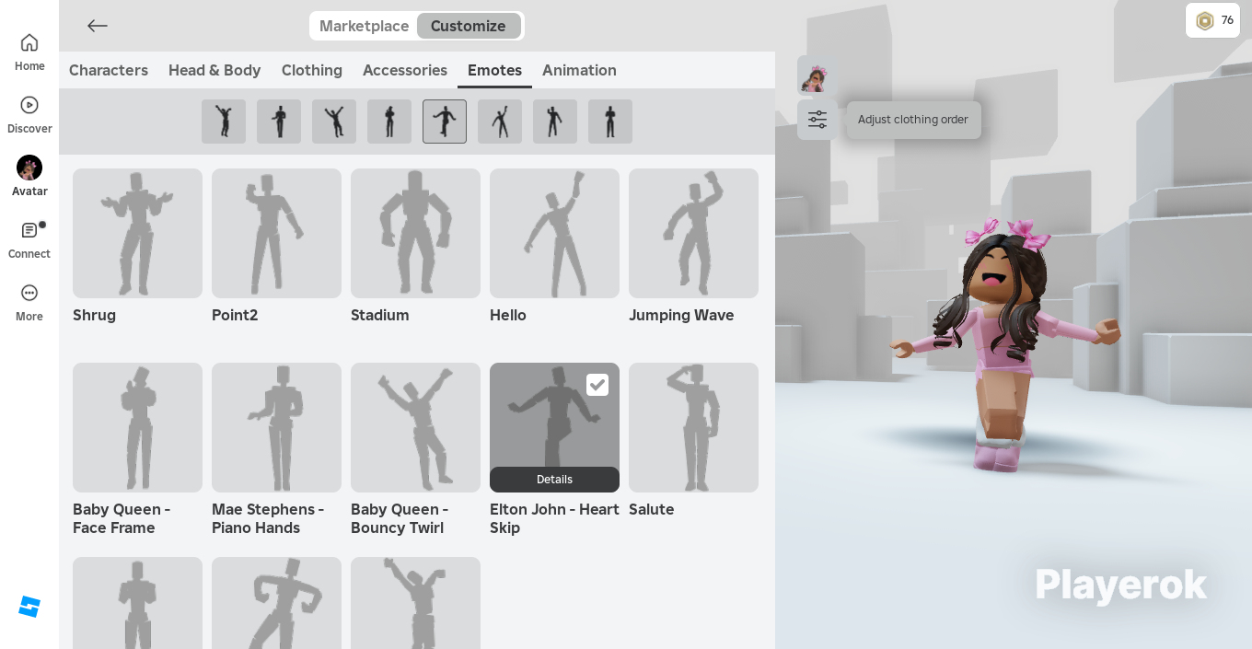
Task: Open the Clothing tab
Action: 312,70
